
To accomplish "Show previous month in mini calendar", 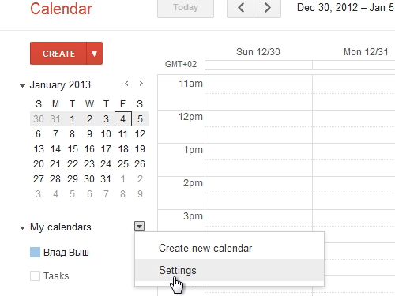I will (x=126, y=84).
